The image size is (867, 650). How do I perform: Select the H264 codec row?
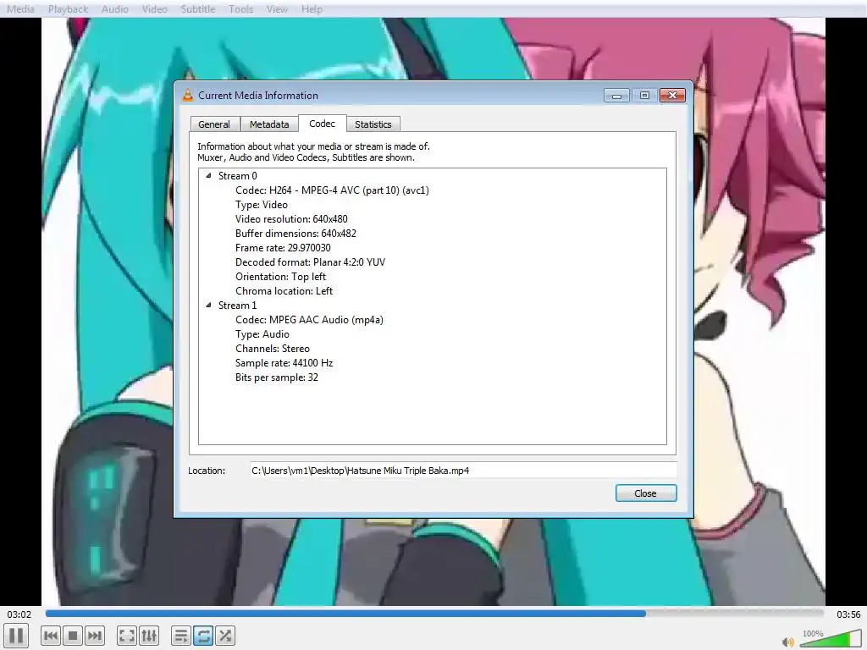coord(332,190)
